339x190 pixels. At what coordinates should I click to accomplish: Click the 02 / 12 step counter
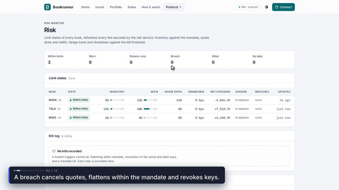coord(51,171)
